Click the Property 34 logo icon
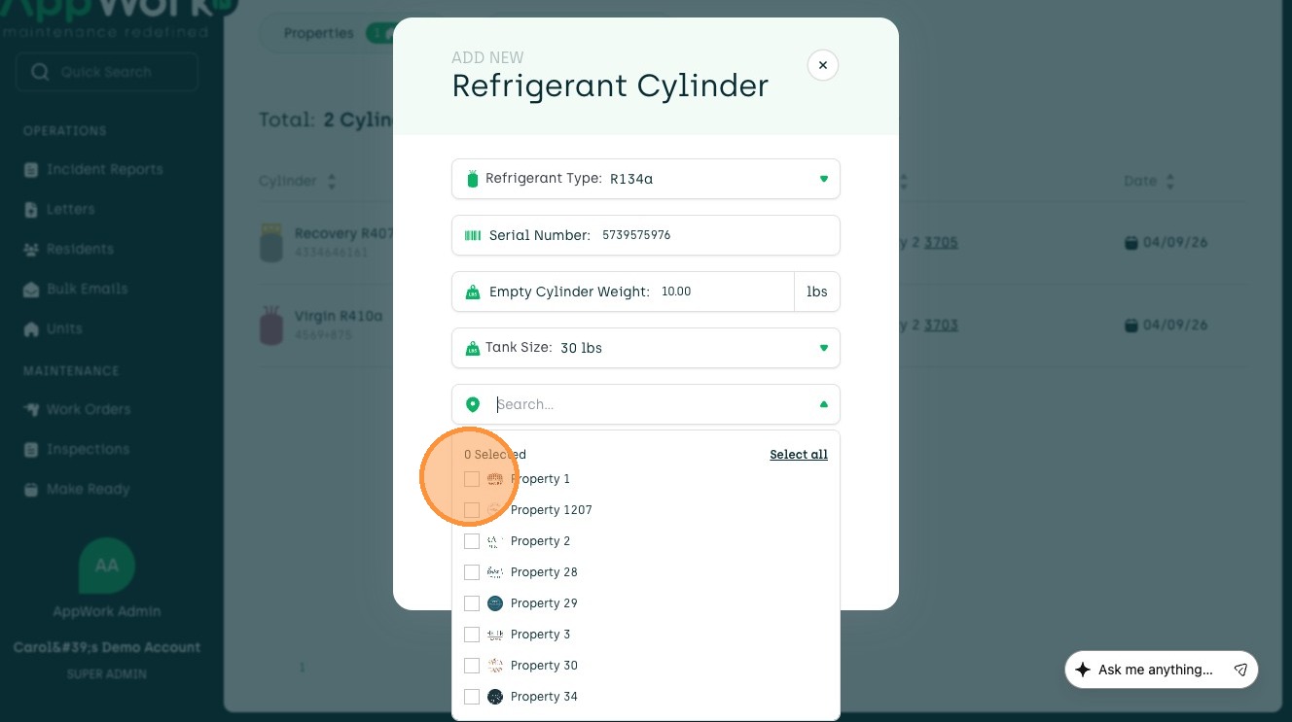This screenshot has width=1292, height=722. (x=495, y=697)
